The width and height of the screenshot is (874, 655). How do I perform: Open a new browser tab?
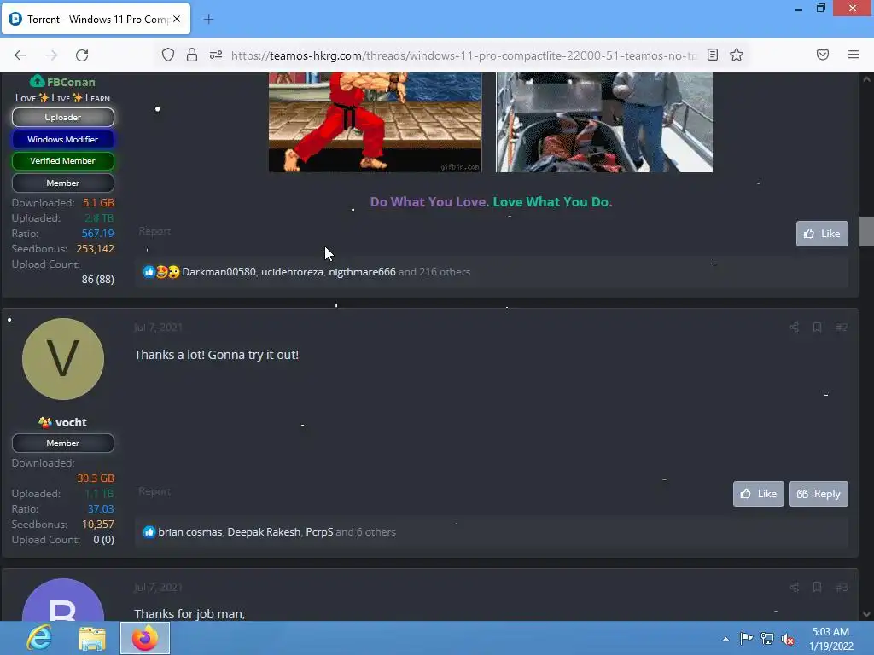[208, 20]
